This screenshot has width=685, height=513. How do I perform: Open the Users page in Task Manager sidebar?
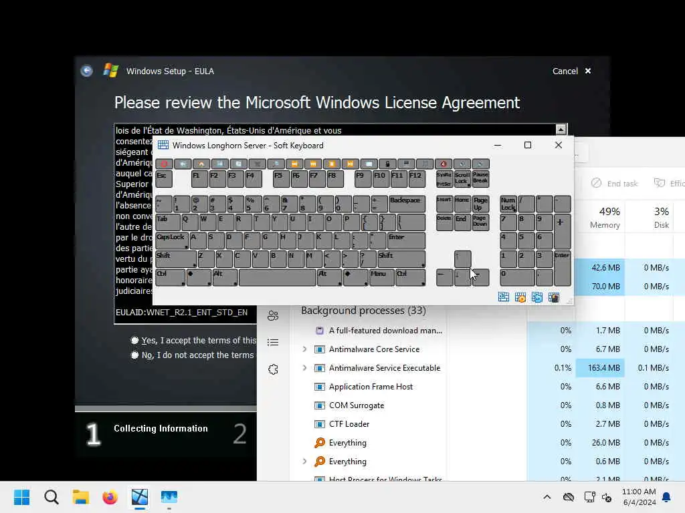point(273,315)
